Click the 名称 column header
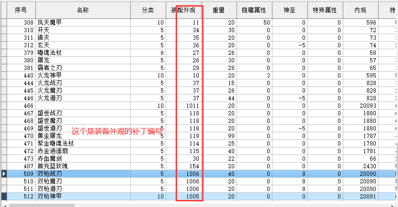Viewport: 398px width, 207px height. [83, 9]
